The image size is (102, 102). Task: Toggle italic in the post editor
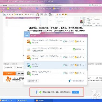(7, 14)
